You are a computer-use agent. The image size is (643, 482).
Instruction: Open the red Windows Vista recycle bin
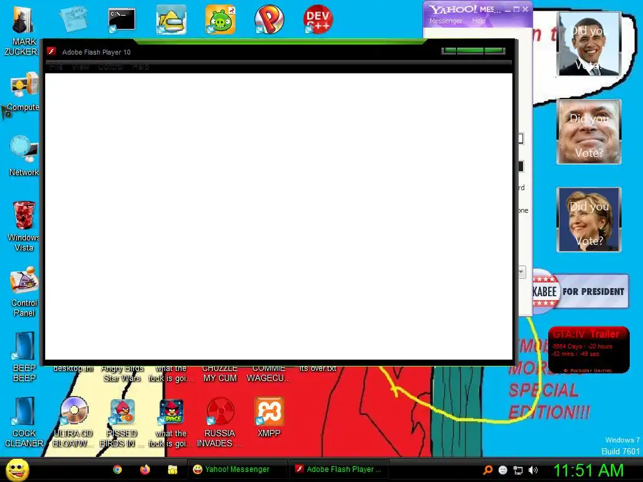tap(23, 226)
